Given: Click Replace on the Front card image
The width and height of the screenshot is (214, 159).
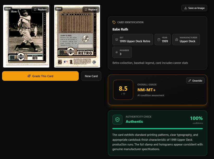Looking at the screenshot, I should tap(40, 10).
